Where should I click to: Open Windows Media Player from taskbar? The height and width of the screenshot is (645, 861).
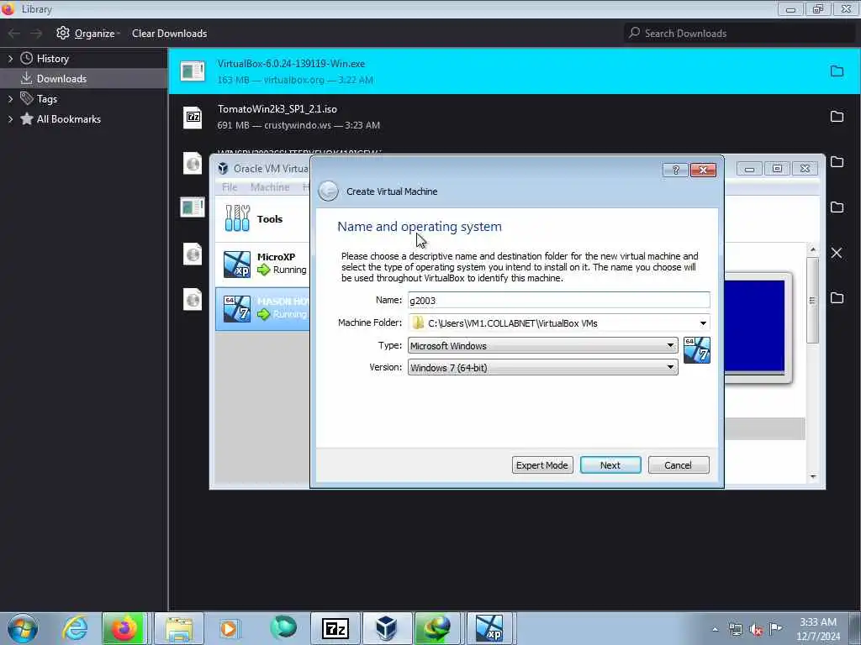point(229,628)
